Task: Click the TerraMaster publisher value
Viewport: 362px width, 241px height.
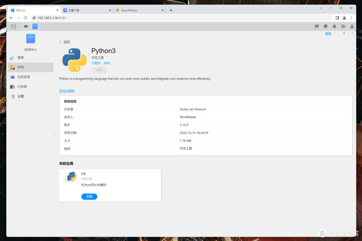Action: pos(188,117)
